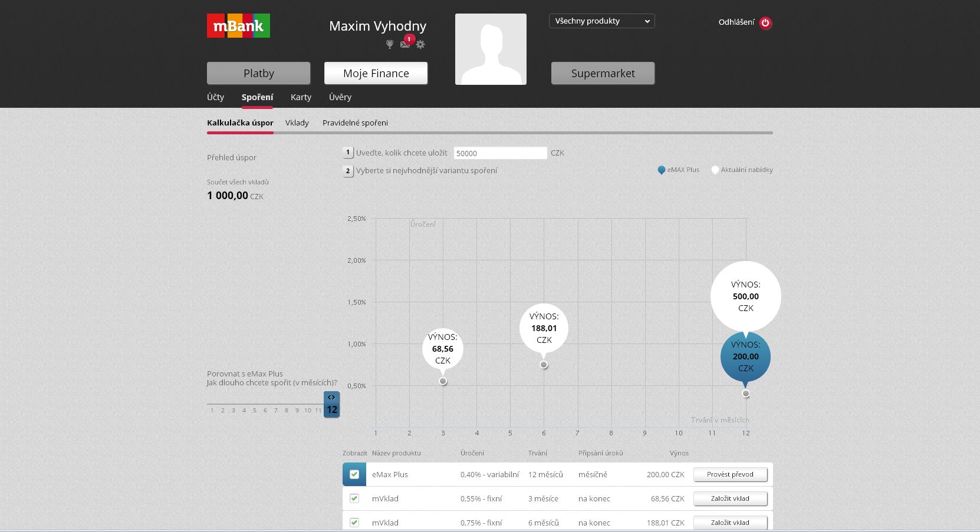980x532 pixels.
Task: Go to the Karty section
Action: click(x=301, y=97)
